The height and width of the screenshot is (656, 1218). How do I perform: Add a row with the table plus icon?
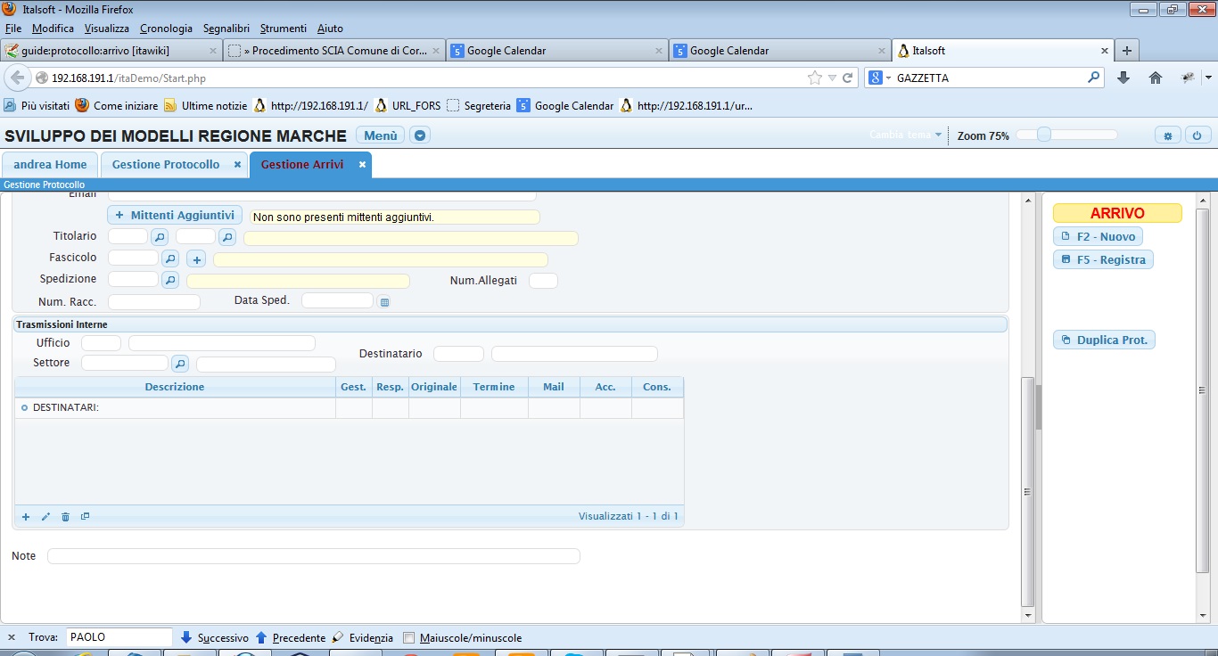pos(26,517)
